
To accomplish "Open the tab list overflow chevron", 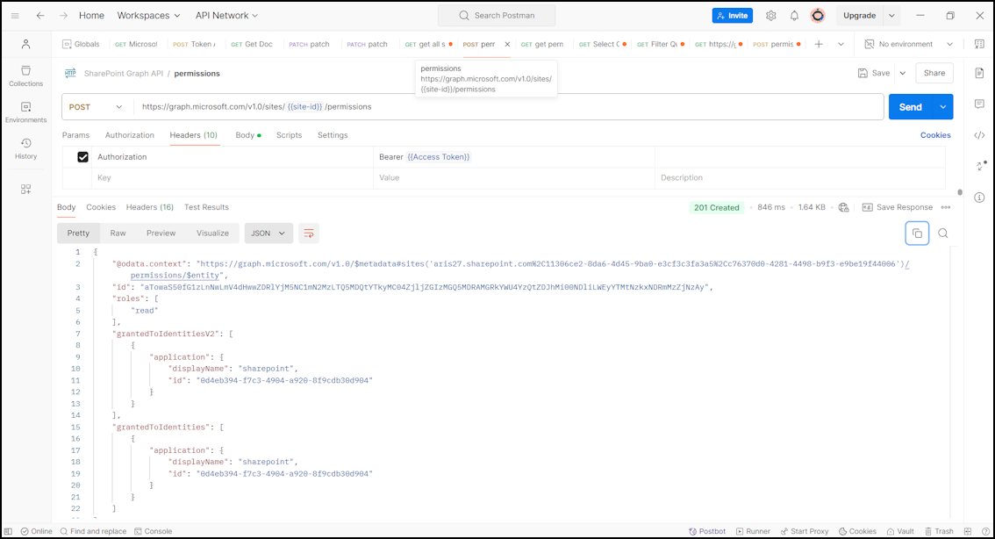I will [841, 44].
